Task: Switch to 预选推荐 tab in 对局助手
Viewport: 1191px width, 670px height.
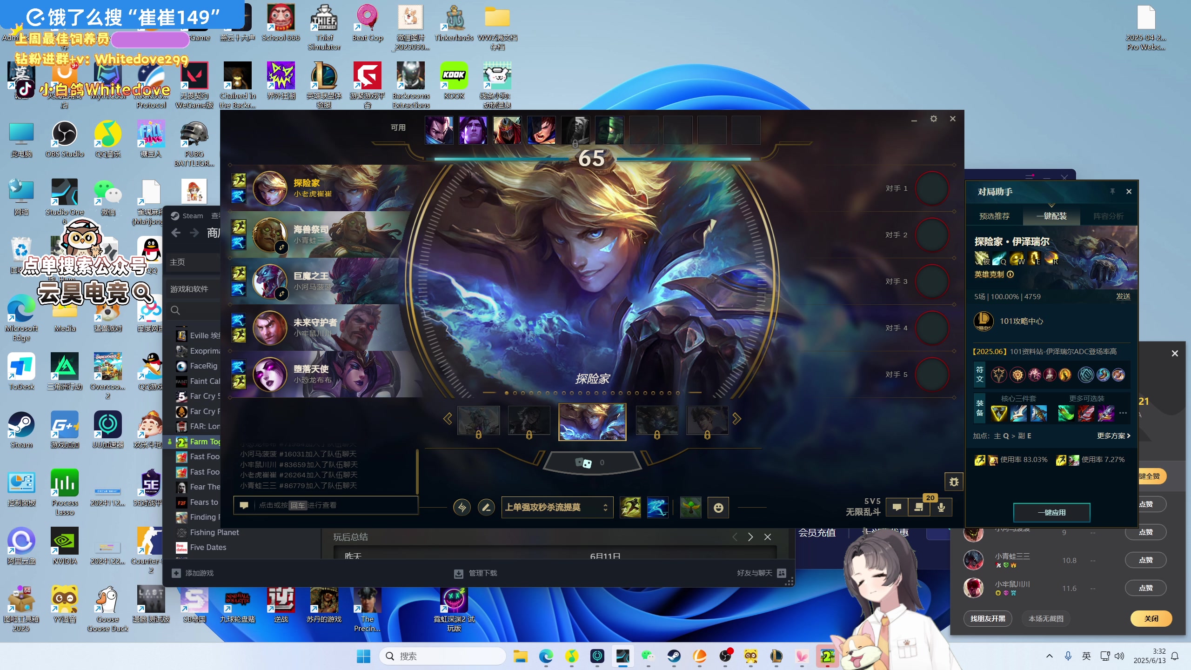Action: (x=994, y=216)
